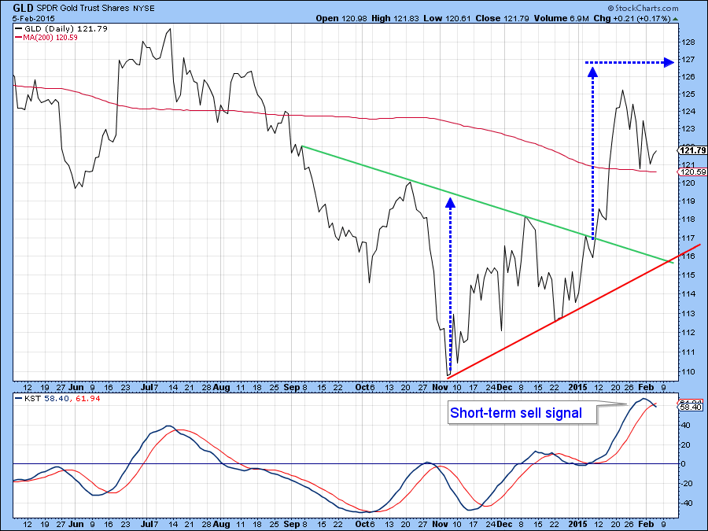Click the Low 120.61 value

[447, 18]
